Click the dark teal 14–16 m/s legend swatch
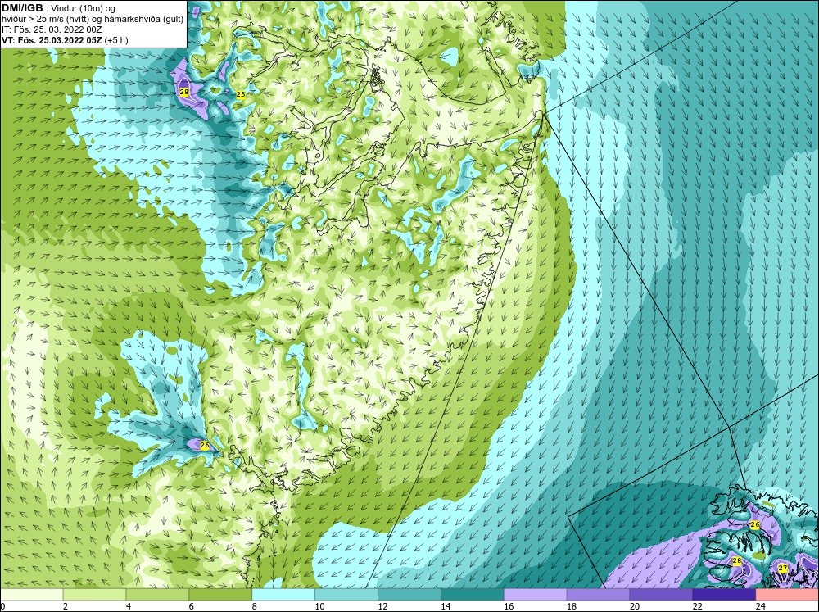Image resolution: width=819 pixels, height=612 pixels. (x=473, y=595)
